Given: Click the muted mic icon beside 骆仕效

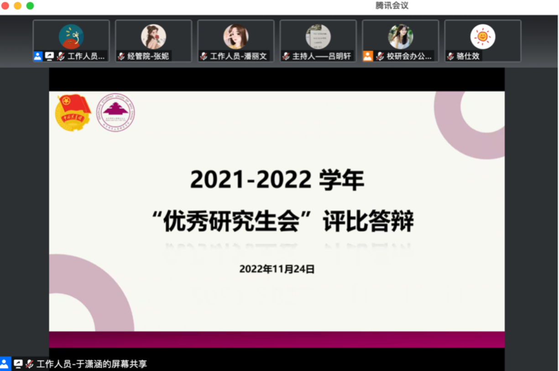Looking at the screenshot, I should [x=451, y=57].
